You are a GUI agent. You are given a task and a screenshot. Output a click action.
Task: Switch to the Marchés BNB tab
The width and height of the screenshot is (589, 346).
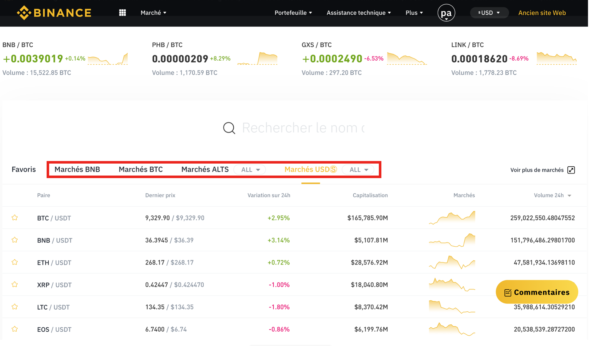point(77,169)
